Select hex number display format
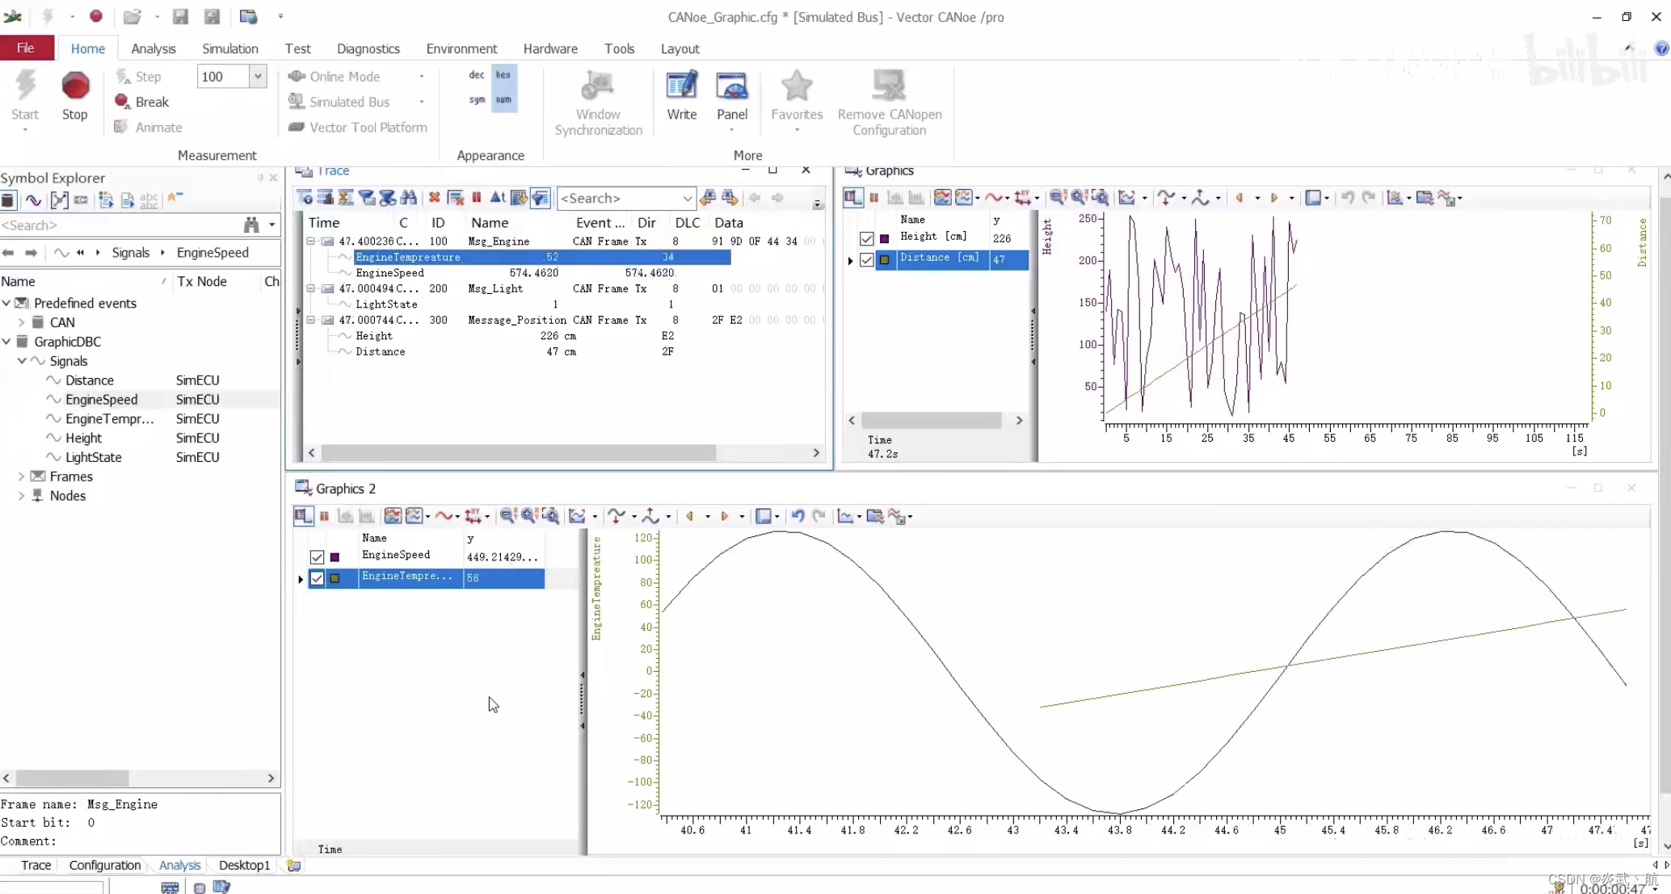This screenshot has width=1671, height=894. point(503,75)
